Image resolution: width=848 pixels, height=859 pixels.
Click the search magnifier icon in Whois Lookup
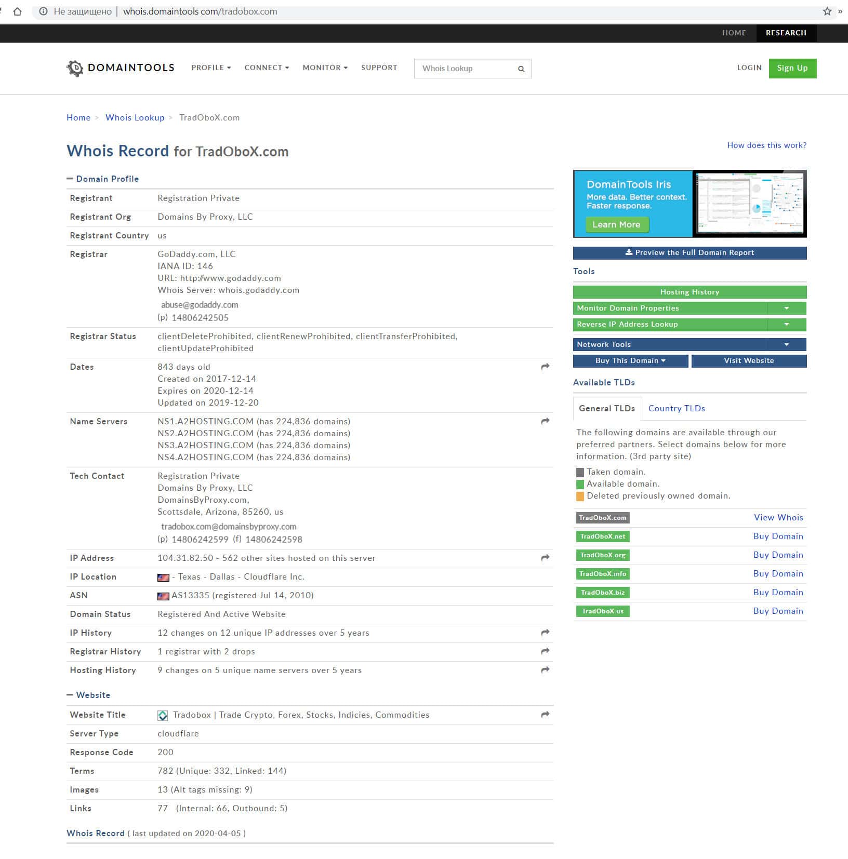(x=521, y=69)
